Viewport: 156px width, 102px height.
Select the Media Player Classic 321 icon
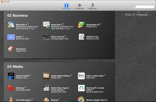pos(46,88)
